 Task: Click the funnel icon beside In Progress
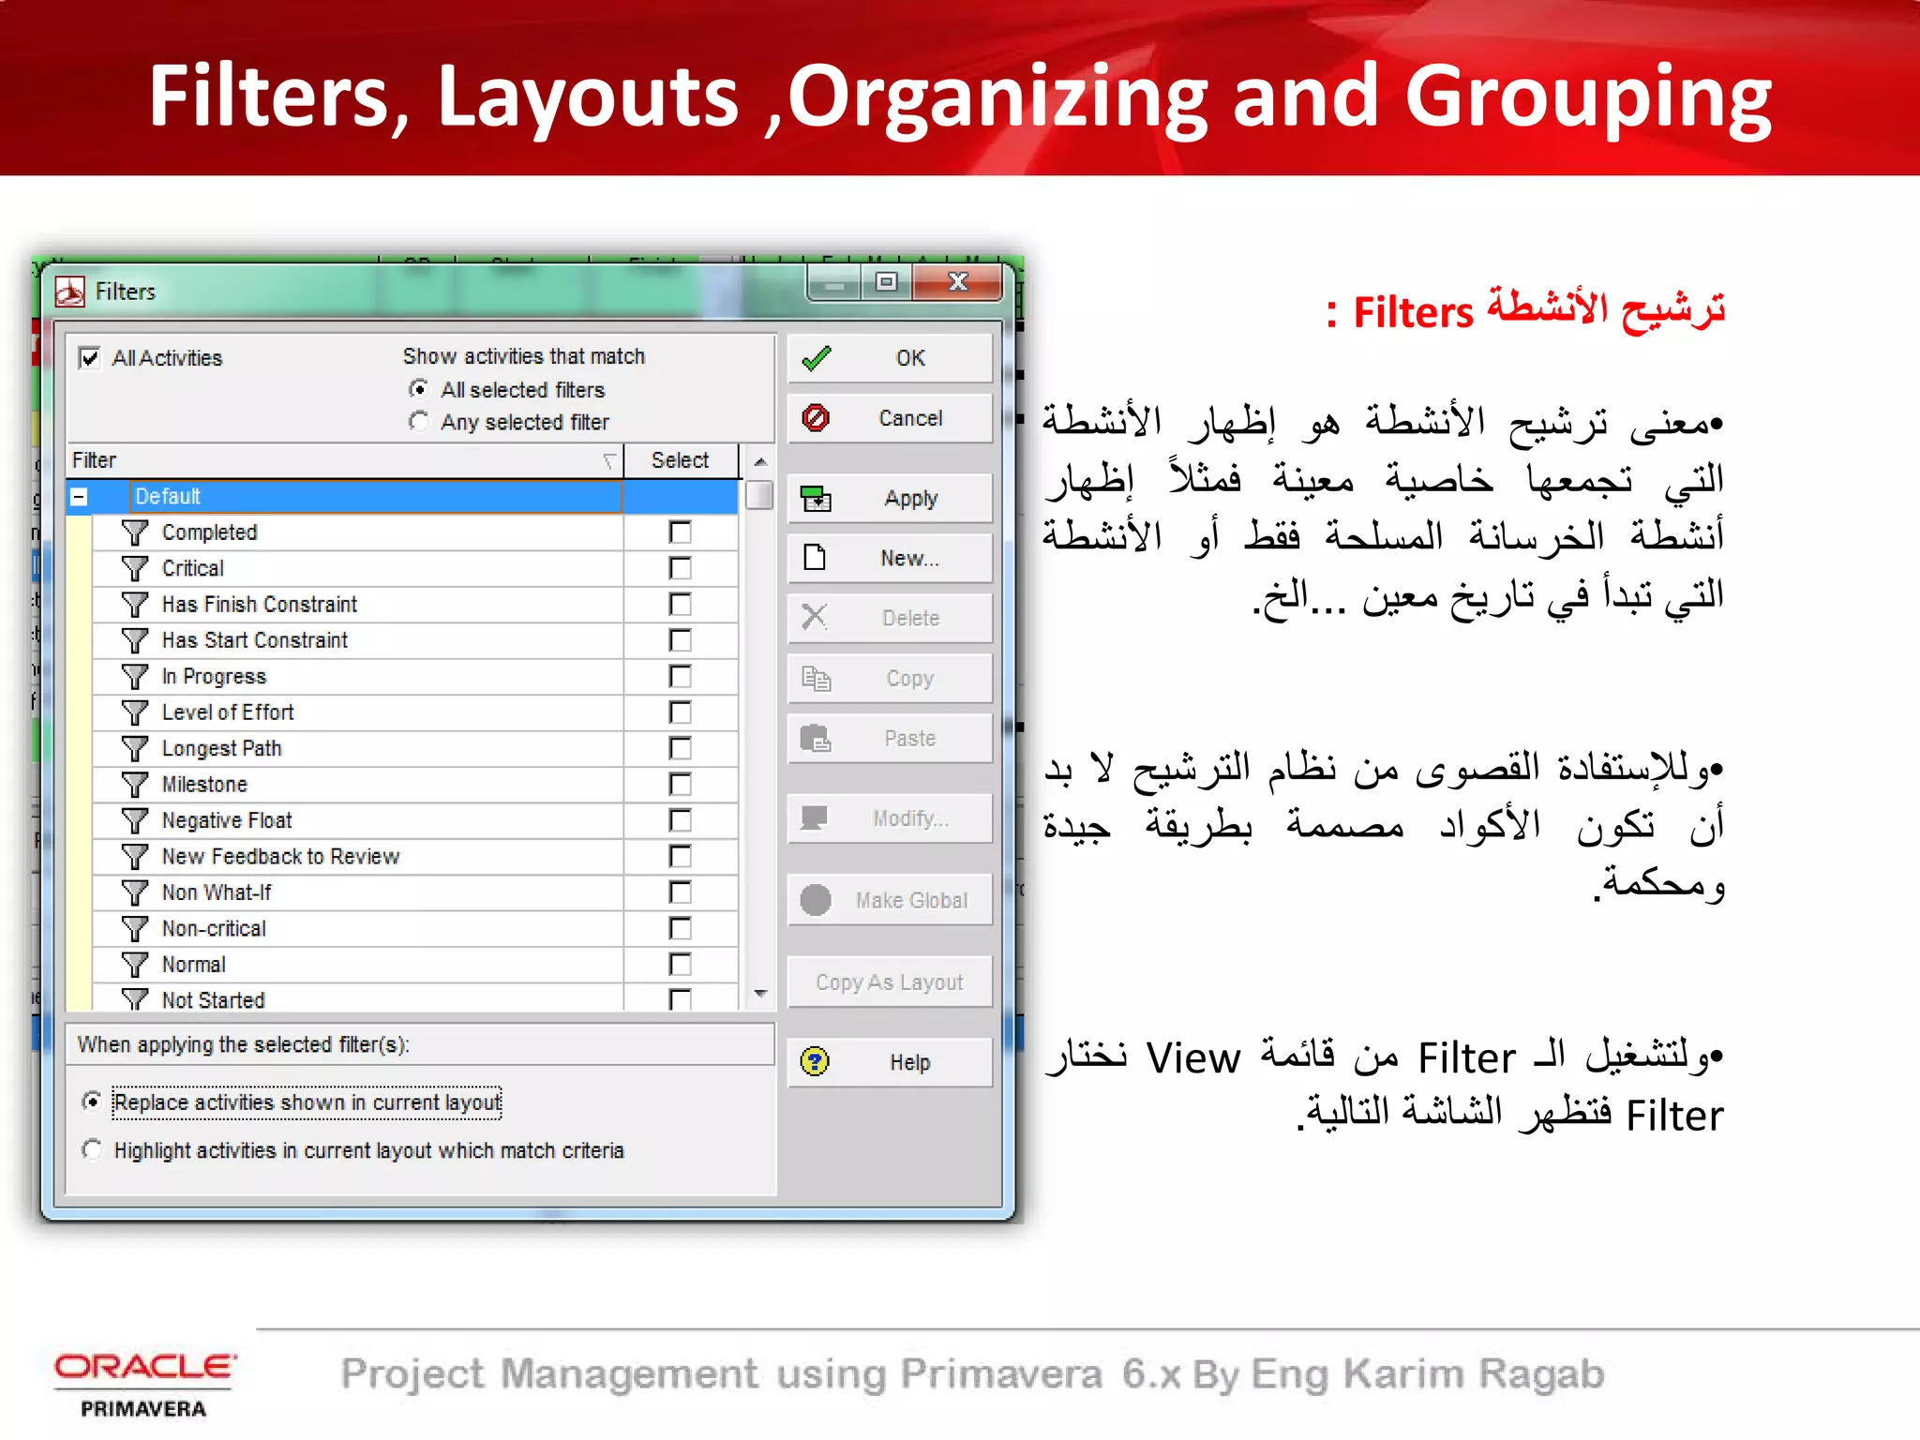pyautogui.click(x=135, y=677)
